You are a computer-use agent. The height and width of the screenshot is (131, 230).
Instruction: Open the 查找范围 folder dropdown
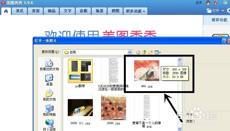[x=129, y=52]
